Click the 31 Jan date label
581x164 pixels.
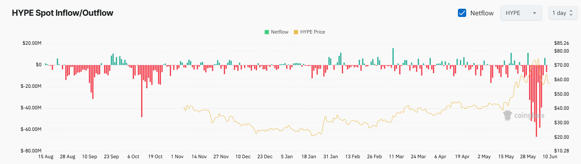[331, 157]
